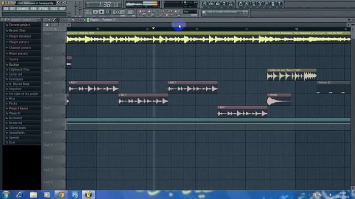Click the online news enable panel
This screenshot has width=355, height=199.
point(225,13)
